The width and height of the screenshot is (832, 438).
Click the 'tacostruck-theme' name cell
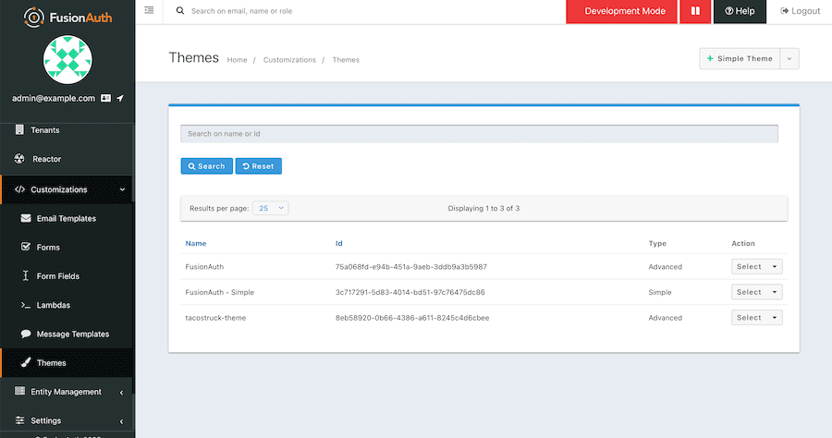(215, 318)
